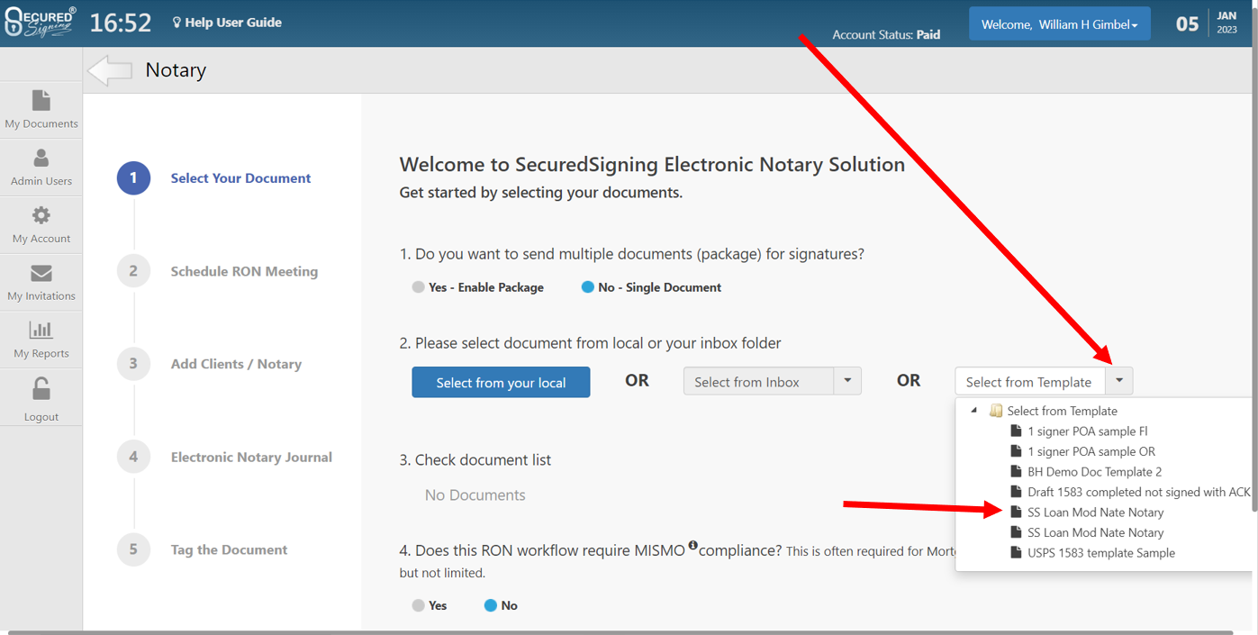Viewport: 1258px width, 635px height.
Task: Click the lightbulb help icon
Action: 177,23
